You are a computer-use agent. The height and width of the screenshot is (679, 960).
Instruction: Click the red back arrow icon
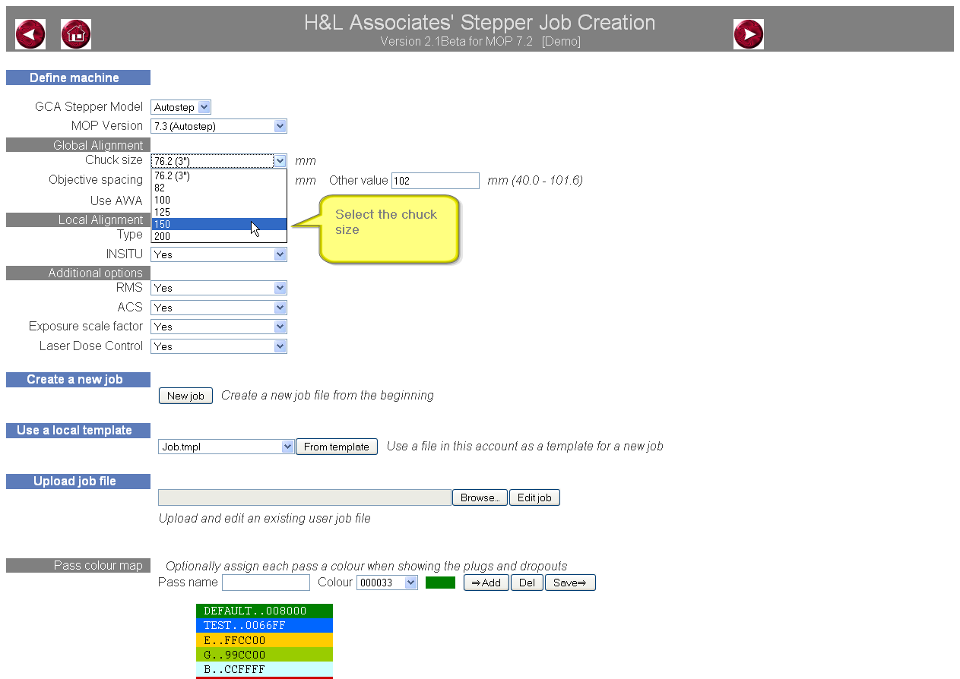click(30, 34)
